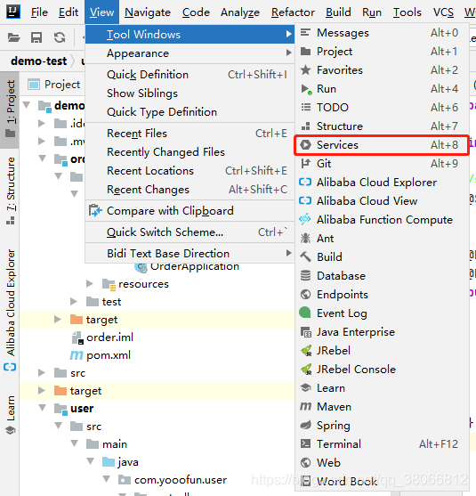Screen dimensions: 476x496
Task: Click the Ant bug icon
Action: coord(305,238)
